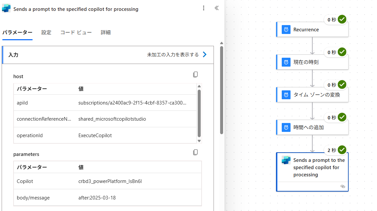This screenshot has width=377, height=211.
Task: Click the success checkmark above the Copilot step
Action: 342,150
